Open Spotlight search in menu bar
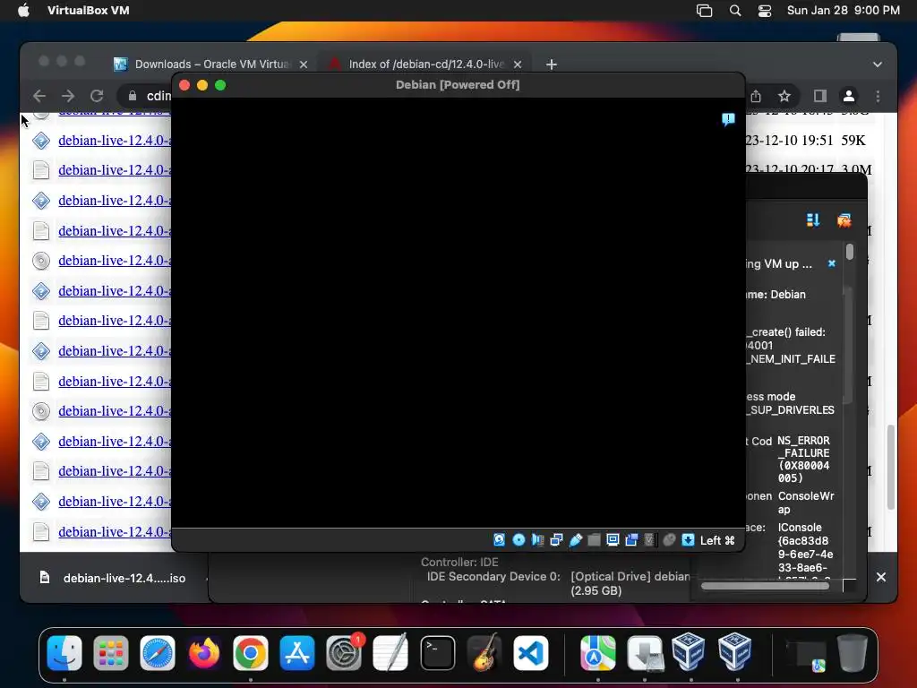Viewport: 917px width, 688px height. click(x=735, y=11)
